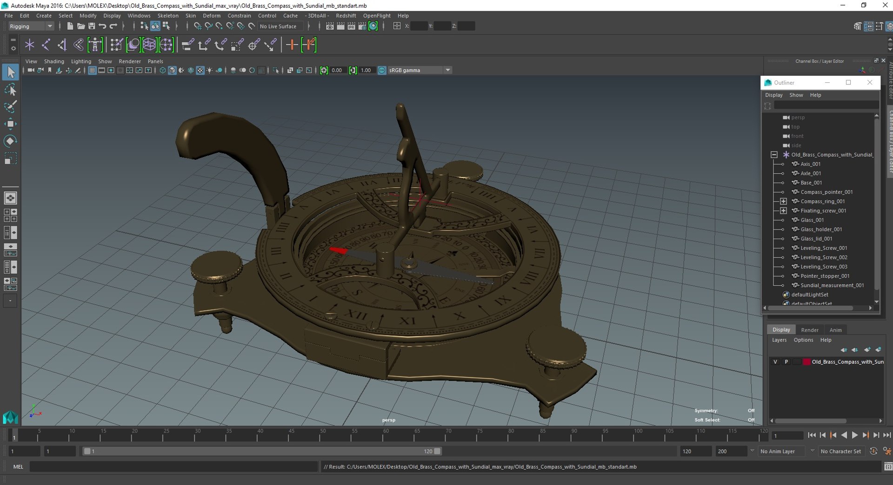This screenshot has height=485, width=893.
Task: Switch to the Anim layer tab
Action: point(835,330)
